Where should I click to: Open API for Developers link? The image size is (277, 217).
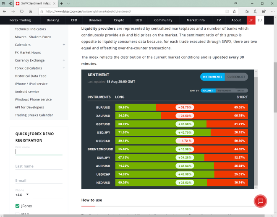[29, 107]
